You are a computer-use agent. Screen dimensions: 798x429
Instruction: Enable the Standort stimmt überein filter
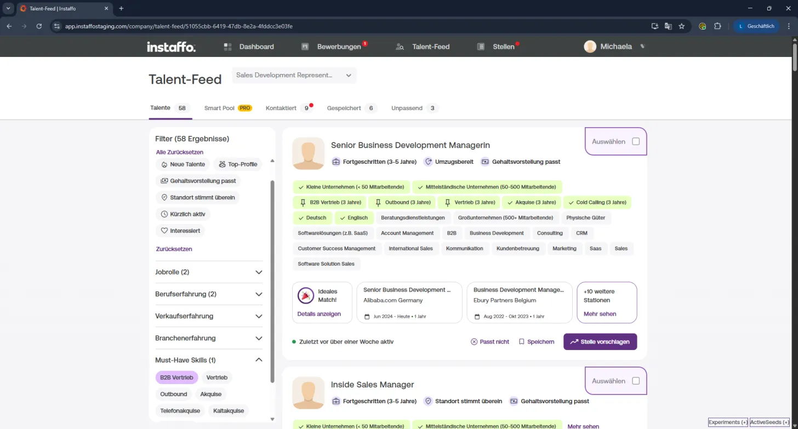coord(198,197)
